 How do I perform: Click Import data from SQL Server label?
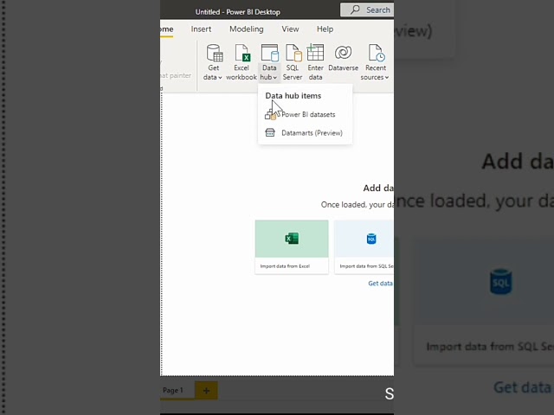366,266
